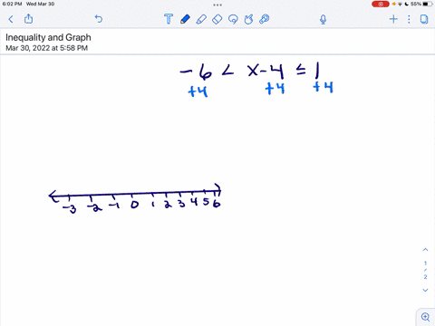
Task: Tap the battery status indicator
Action: 421,4
